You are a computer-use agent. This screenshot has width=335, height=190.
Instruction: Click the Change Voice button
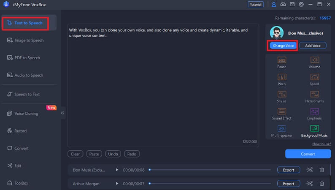[x=283, y=46]
